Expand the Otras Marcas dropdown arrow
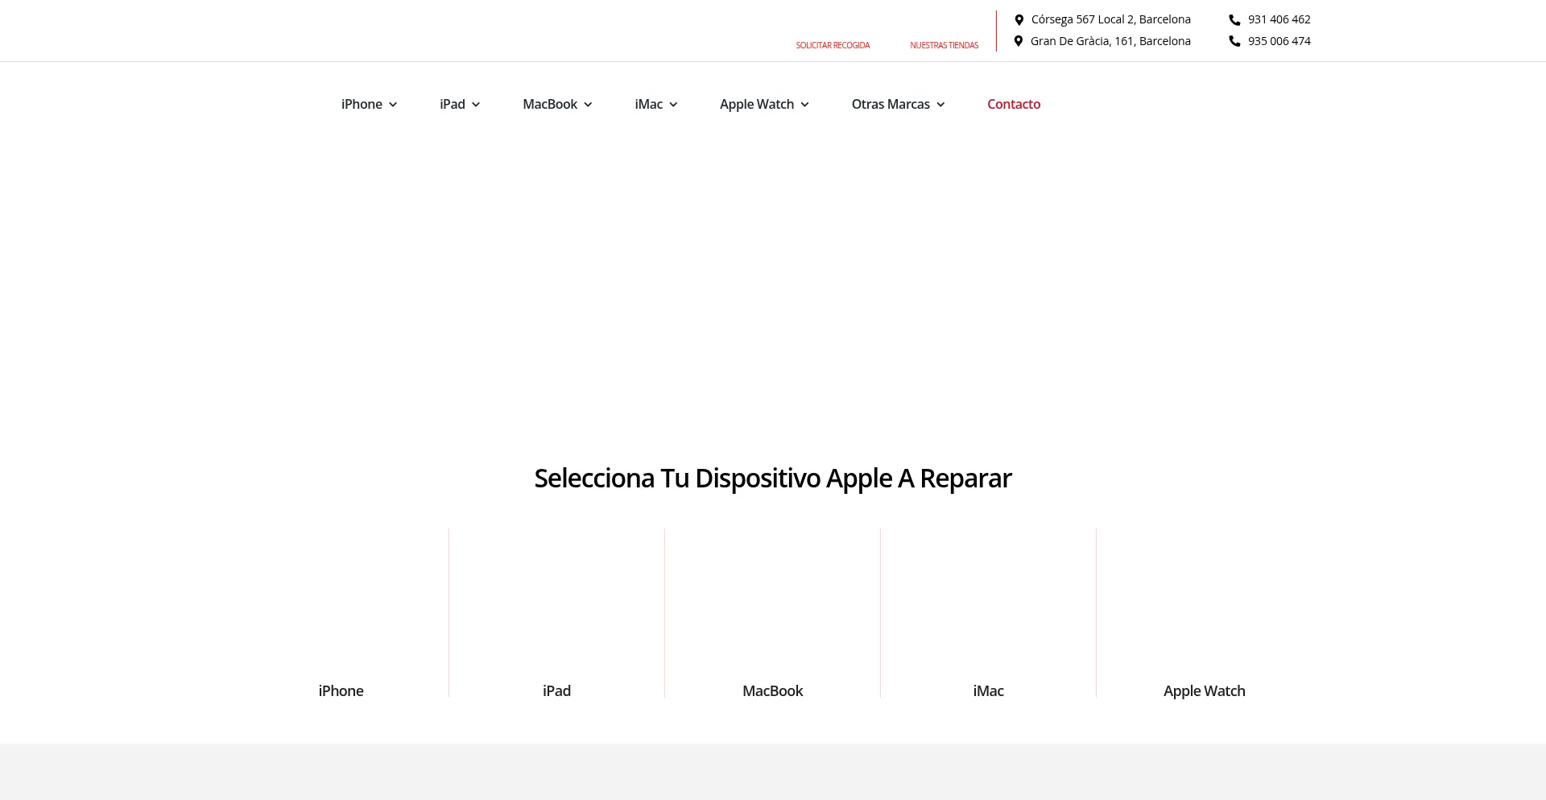The width and height of the screenshot is (1546, 800). 940,105
